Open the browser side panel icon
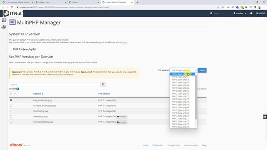The width and height of the screenshot is (267, 150). coord(255,7)
